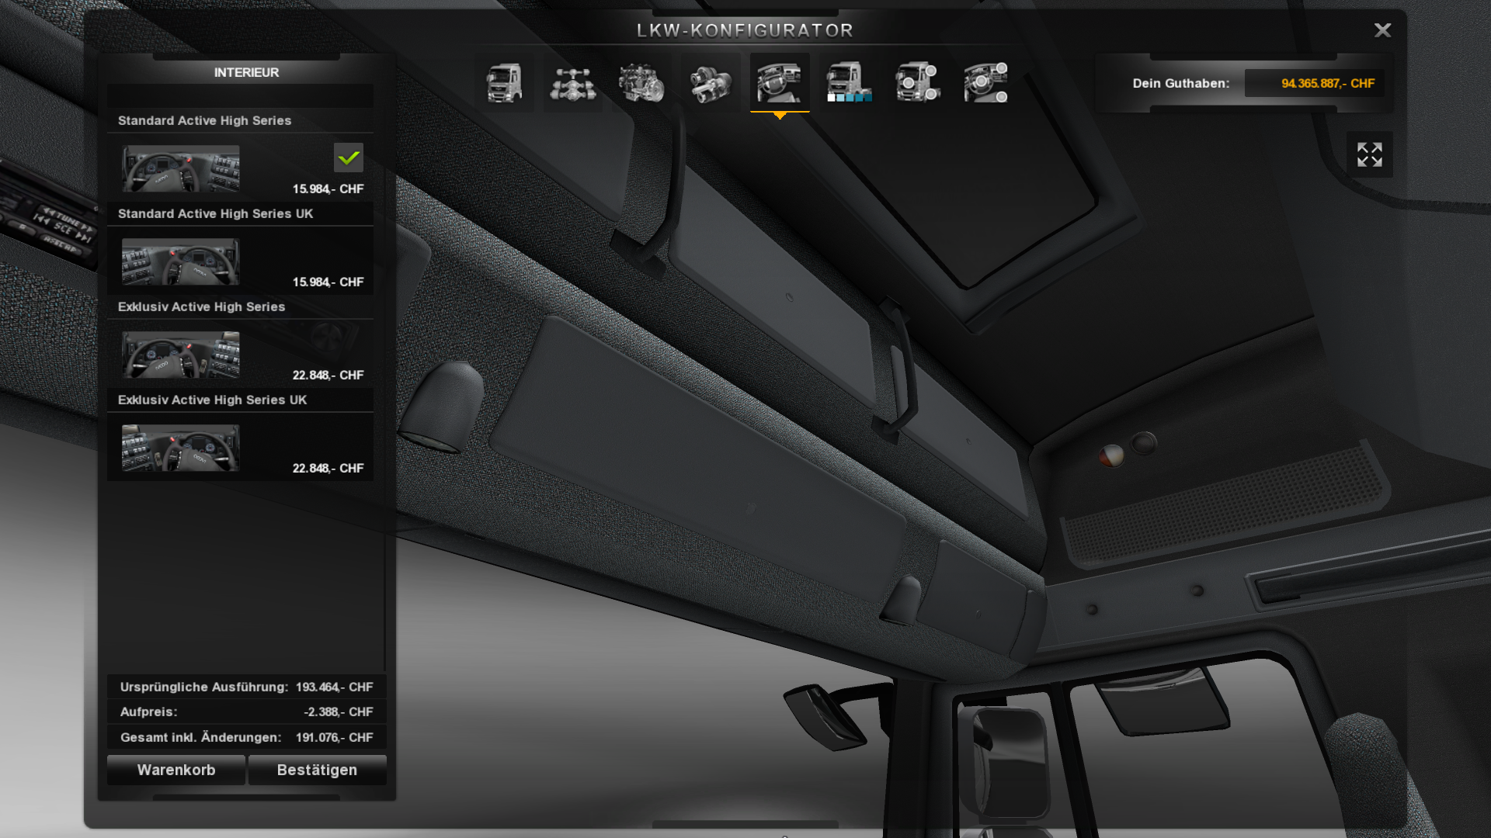
Task: Open the chassis configuration category
Action: point(573,83)
